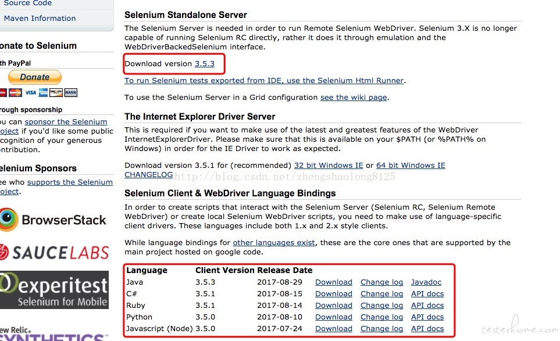
Task: Open the Java Javadoc link
Action: (426, 282)
